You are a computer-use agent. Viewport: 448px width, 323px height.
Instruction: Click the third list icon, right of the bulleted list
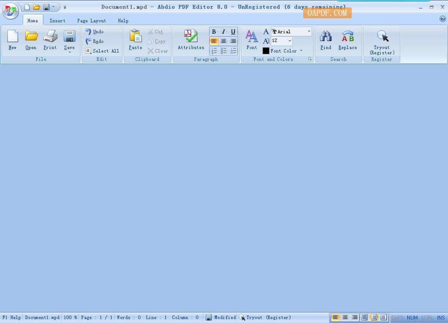[x=233, y=51]
